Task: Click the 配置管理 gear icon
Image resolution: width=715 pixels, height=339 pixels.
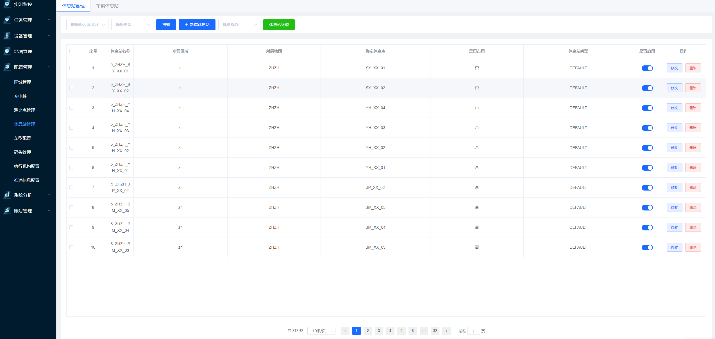Action: (x=7, y=67)
